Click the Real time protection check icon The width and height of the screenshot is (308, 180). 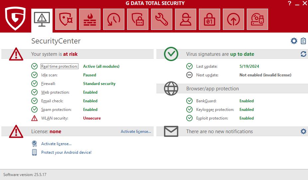34,66
